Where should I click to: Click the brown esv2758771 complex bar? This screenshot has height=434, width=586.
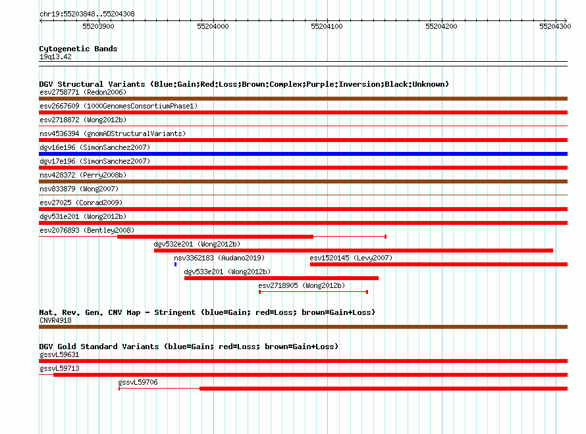coord(303,99)
